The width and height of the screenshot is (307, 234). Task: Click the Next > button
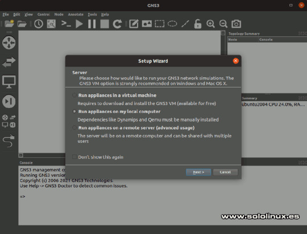pyautogui.click(x=198, y=172)
